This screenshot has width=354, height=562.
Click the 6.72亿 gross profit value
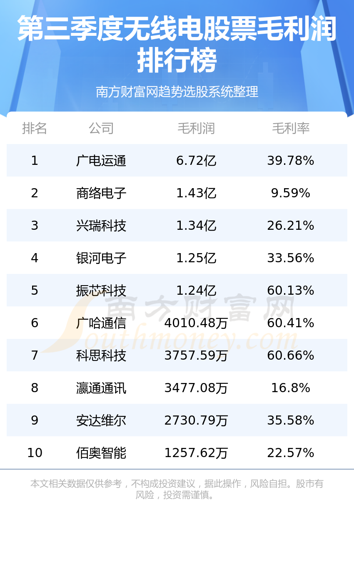click(196, 161)
